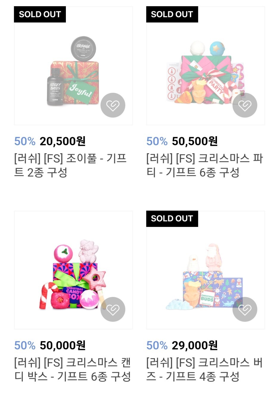The width and height of the screenshot is (279, 398).
Task: Open the 조이풀 기프트 2종 구성 title
Action: pos(70,165)
